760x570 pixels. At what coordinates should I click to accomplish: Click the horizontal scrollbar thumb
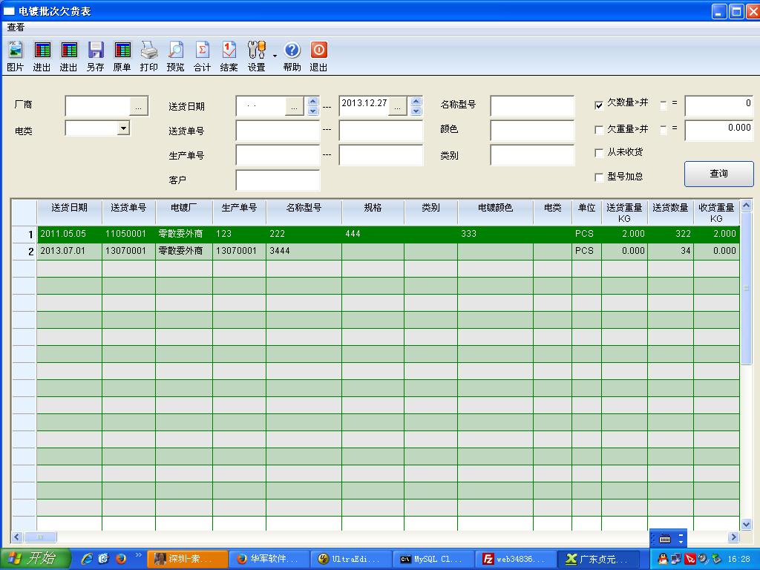pos(40,537)
